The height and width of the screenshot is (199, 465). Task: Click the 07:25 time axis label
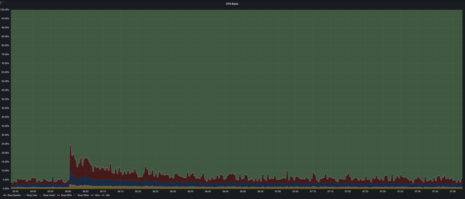365,192
